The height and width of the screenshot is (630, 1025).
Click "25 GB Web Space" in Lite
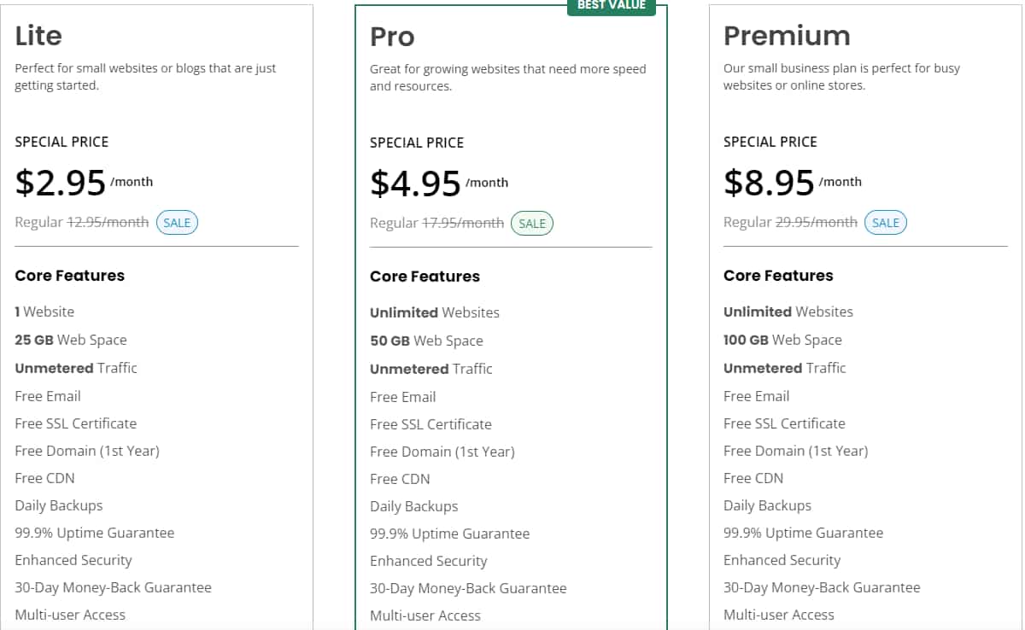click(x=71, y=340)
